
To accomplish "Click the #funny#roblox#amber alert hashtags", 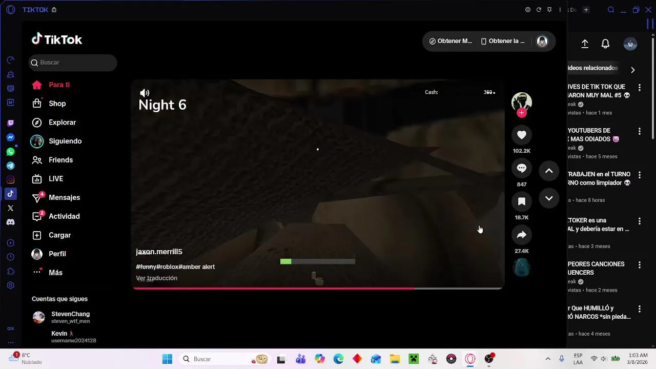I will [175, 266].
